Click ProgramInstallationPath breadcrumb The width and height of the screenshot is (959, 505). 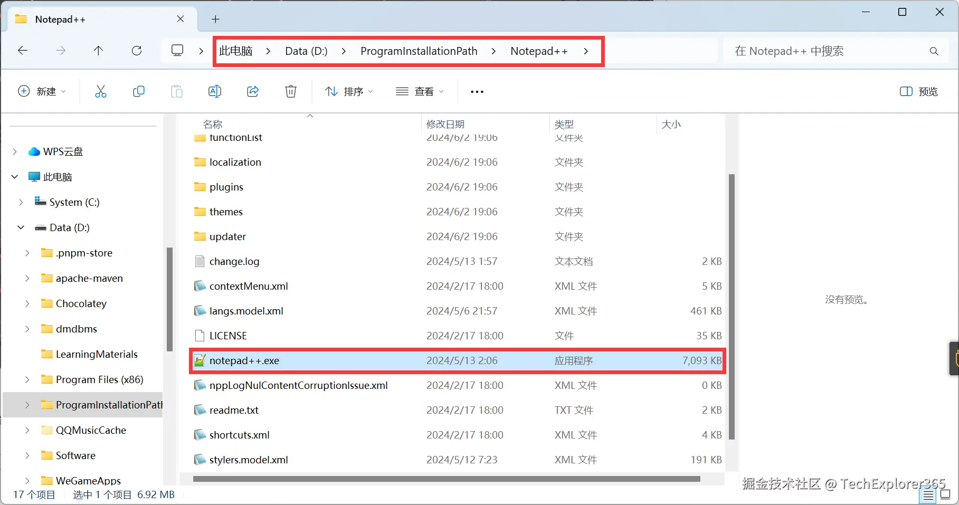tap(419, 51)
